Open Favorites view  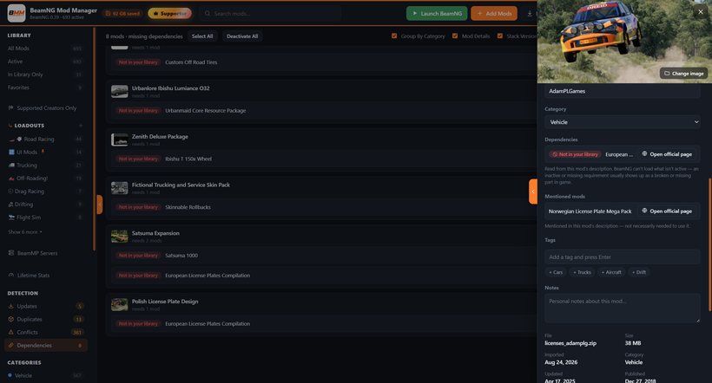click(45, 88)
